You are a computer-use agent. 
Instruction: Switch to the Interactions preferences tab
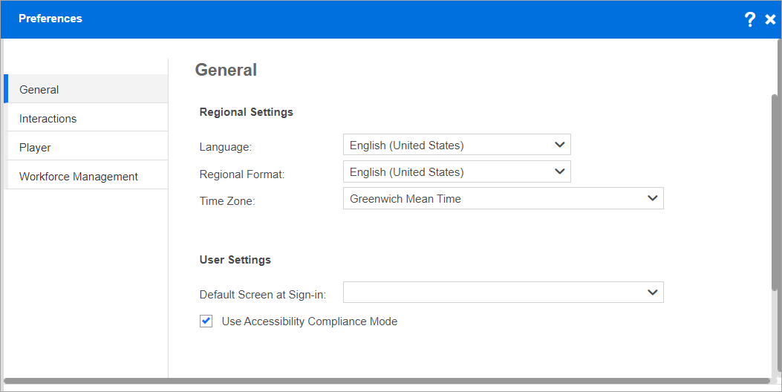pyautogui.click(x=86, y=118)
